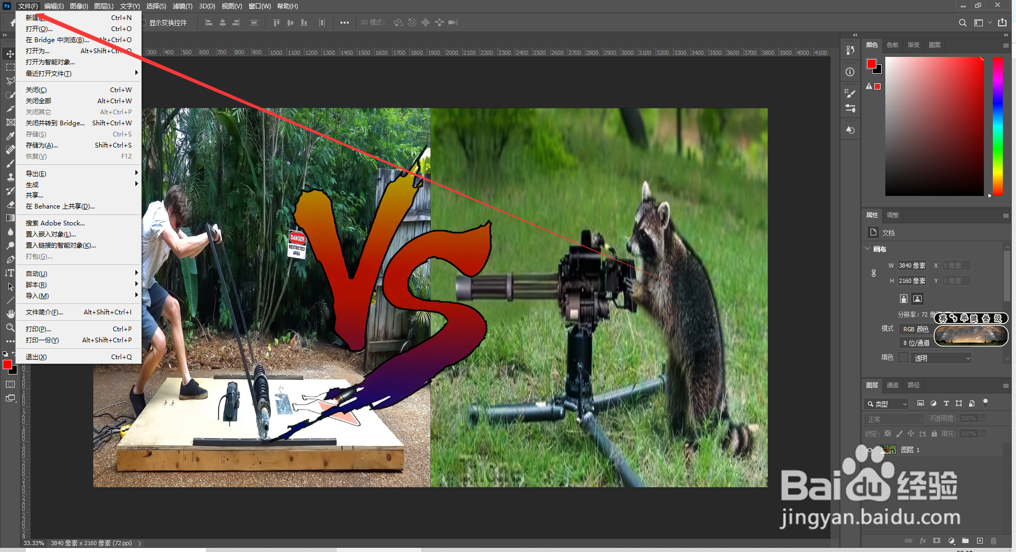Click the 脚本(R) menu entry
The height and width of the screenshot is (552, 1016).
(x=79, y=285)
